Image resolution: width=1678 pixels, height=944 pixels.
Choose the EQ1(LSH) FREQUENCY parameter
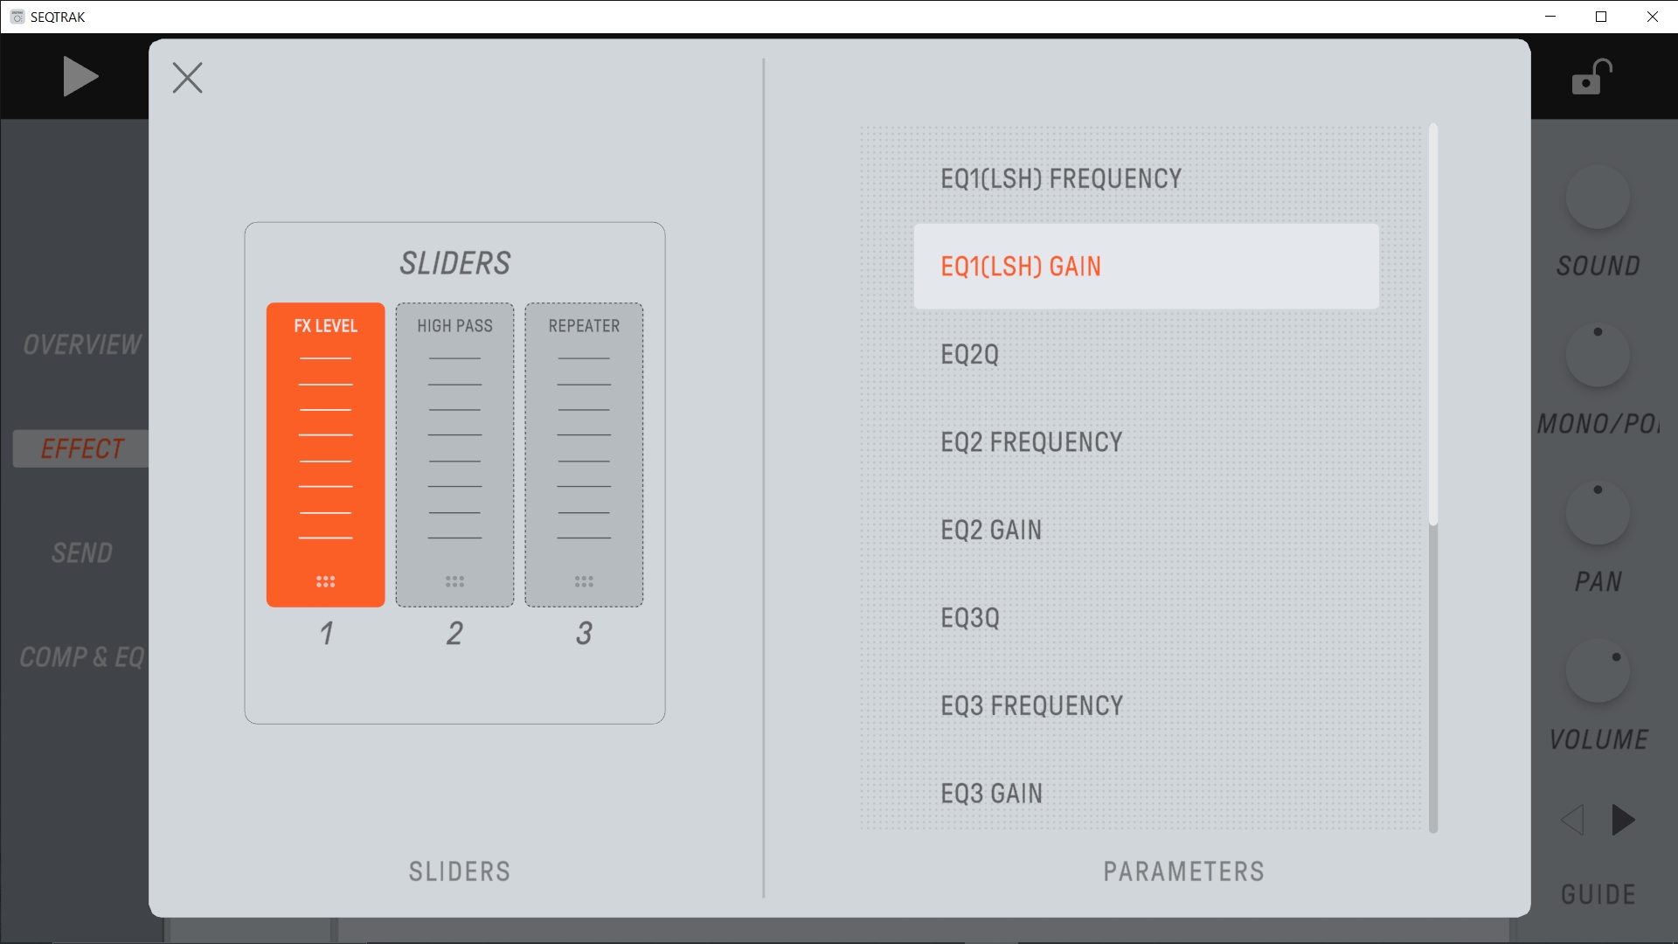[1060, 179]
